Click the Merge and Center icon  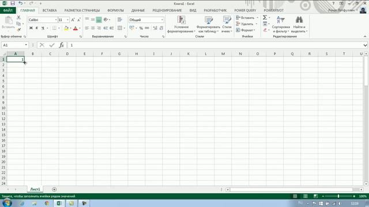click(120, 28)
